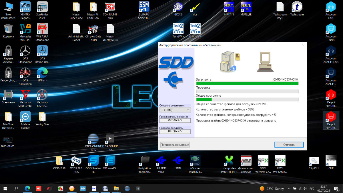Launch MUT3_SE shortcut
This screenshot has height=193, width=343.
click(246, 9)
